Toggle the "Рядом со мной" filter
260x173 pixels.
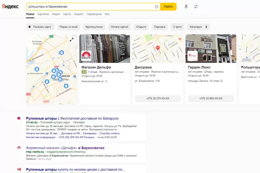(69, 27)
